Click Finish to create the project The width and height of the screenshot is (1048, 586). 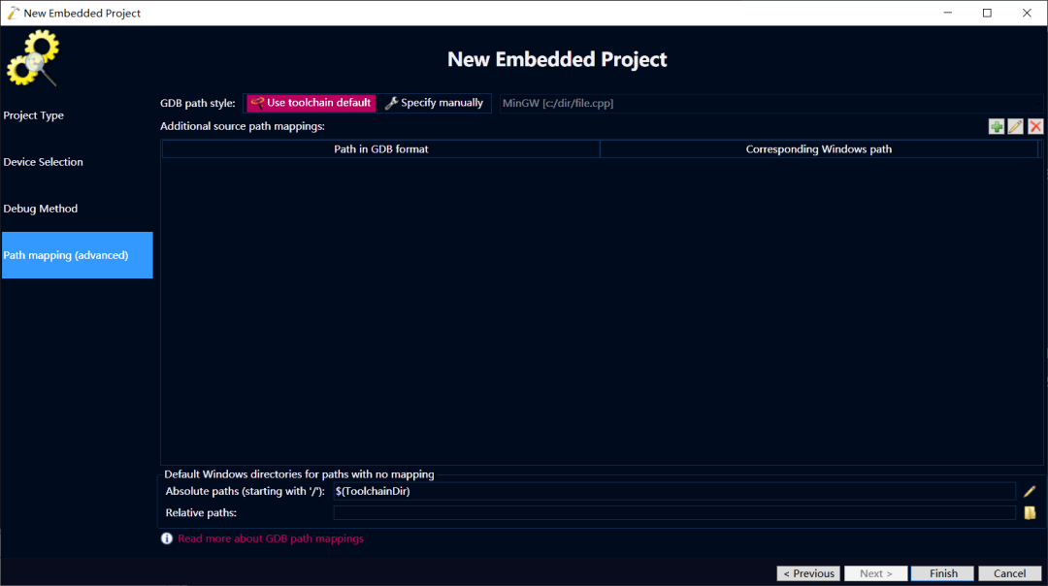click(x=943, y=573)
